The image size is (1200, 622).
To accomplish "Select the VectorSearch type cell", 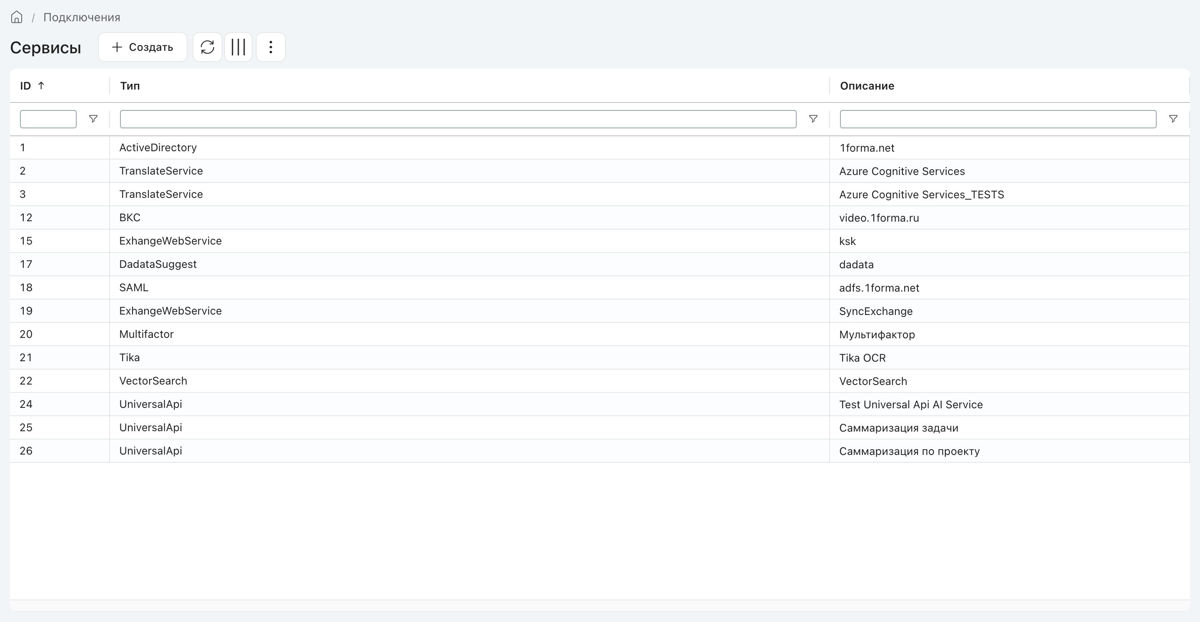I will (469, 381).
